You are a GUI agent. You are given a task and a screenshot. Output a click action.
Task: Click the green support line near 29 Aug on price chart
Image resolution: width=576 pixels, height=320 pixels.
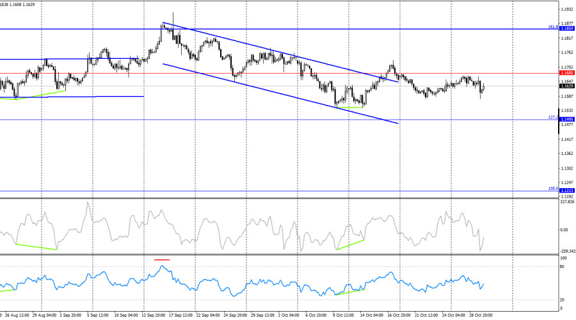[42, 95]
